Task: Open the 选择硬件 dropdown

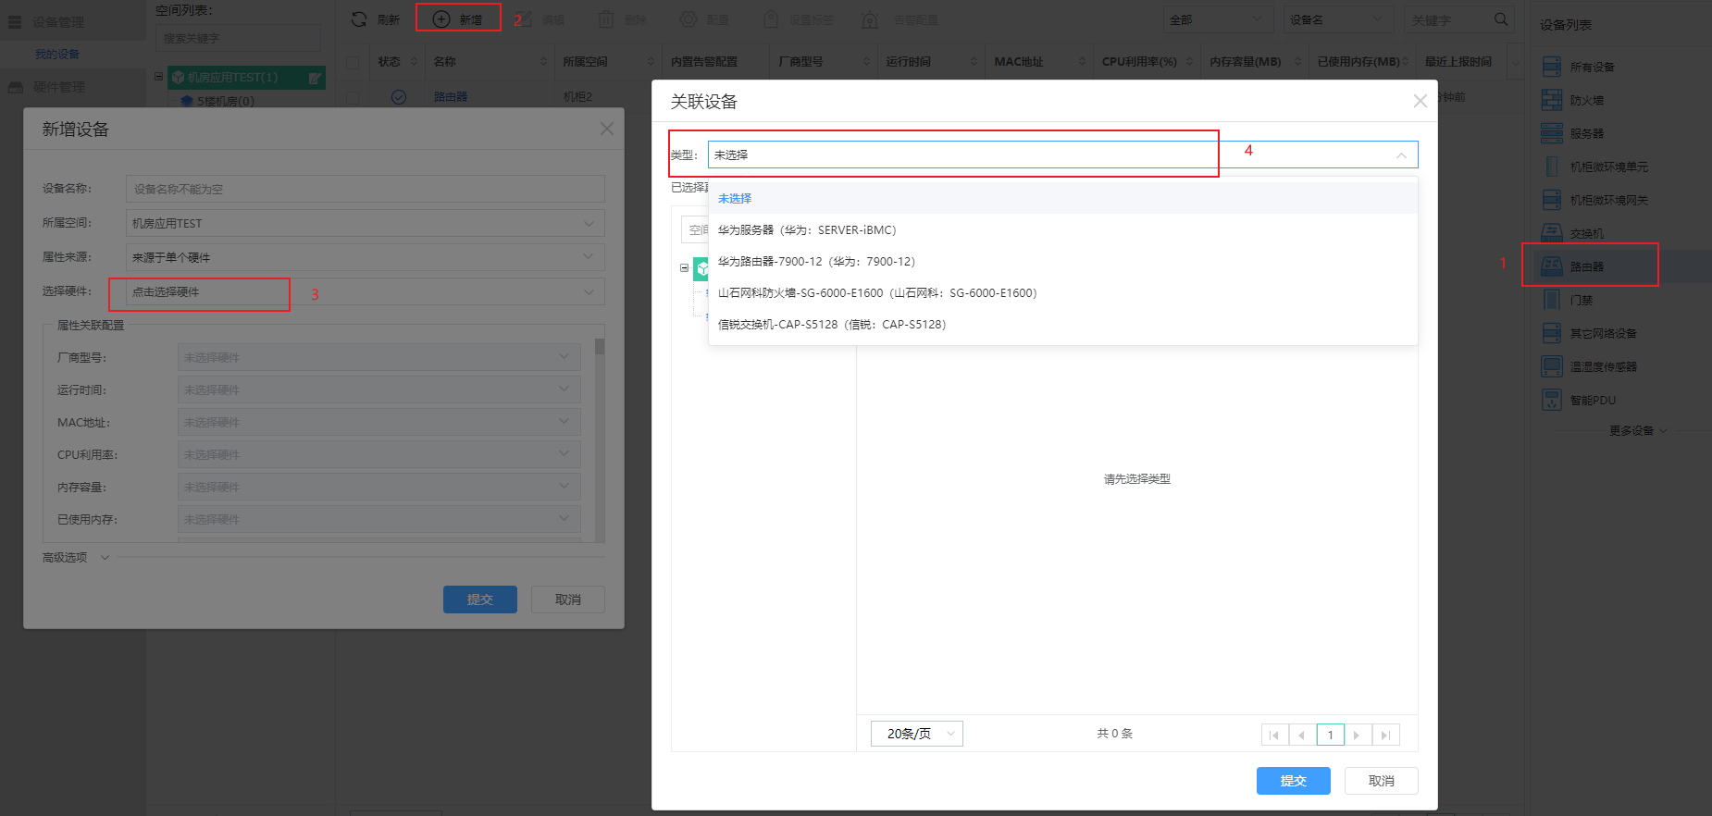Action: pyautogui.click(x=365, y=291)
